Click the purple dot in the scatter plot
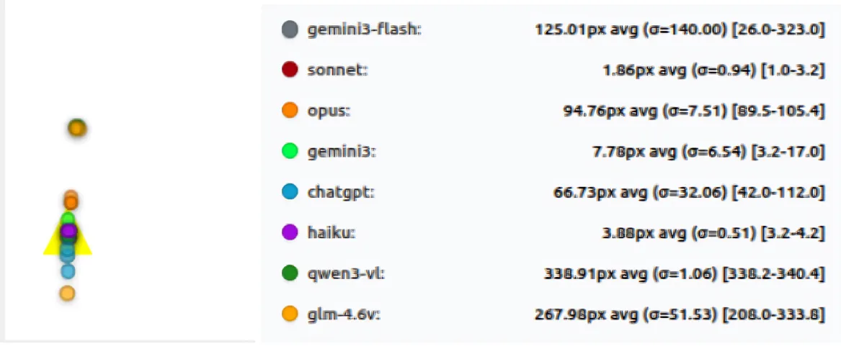 (x=68, y=231)
